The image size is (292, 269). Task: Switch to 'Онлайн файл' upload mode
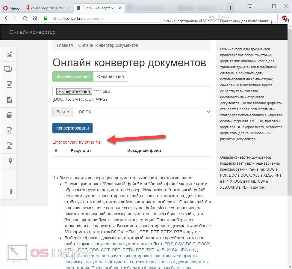111,76
